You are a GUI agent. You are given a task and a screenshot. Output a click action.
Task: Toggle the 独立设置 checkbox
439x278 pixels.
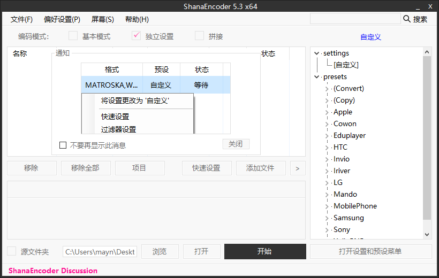pyautogui.click(x=136, y=36)
